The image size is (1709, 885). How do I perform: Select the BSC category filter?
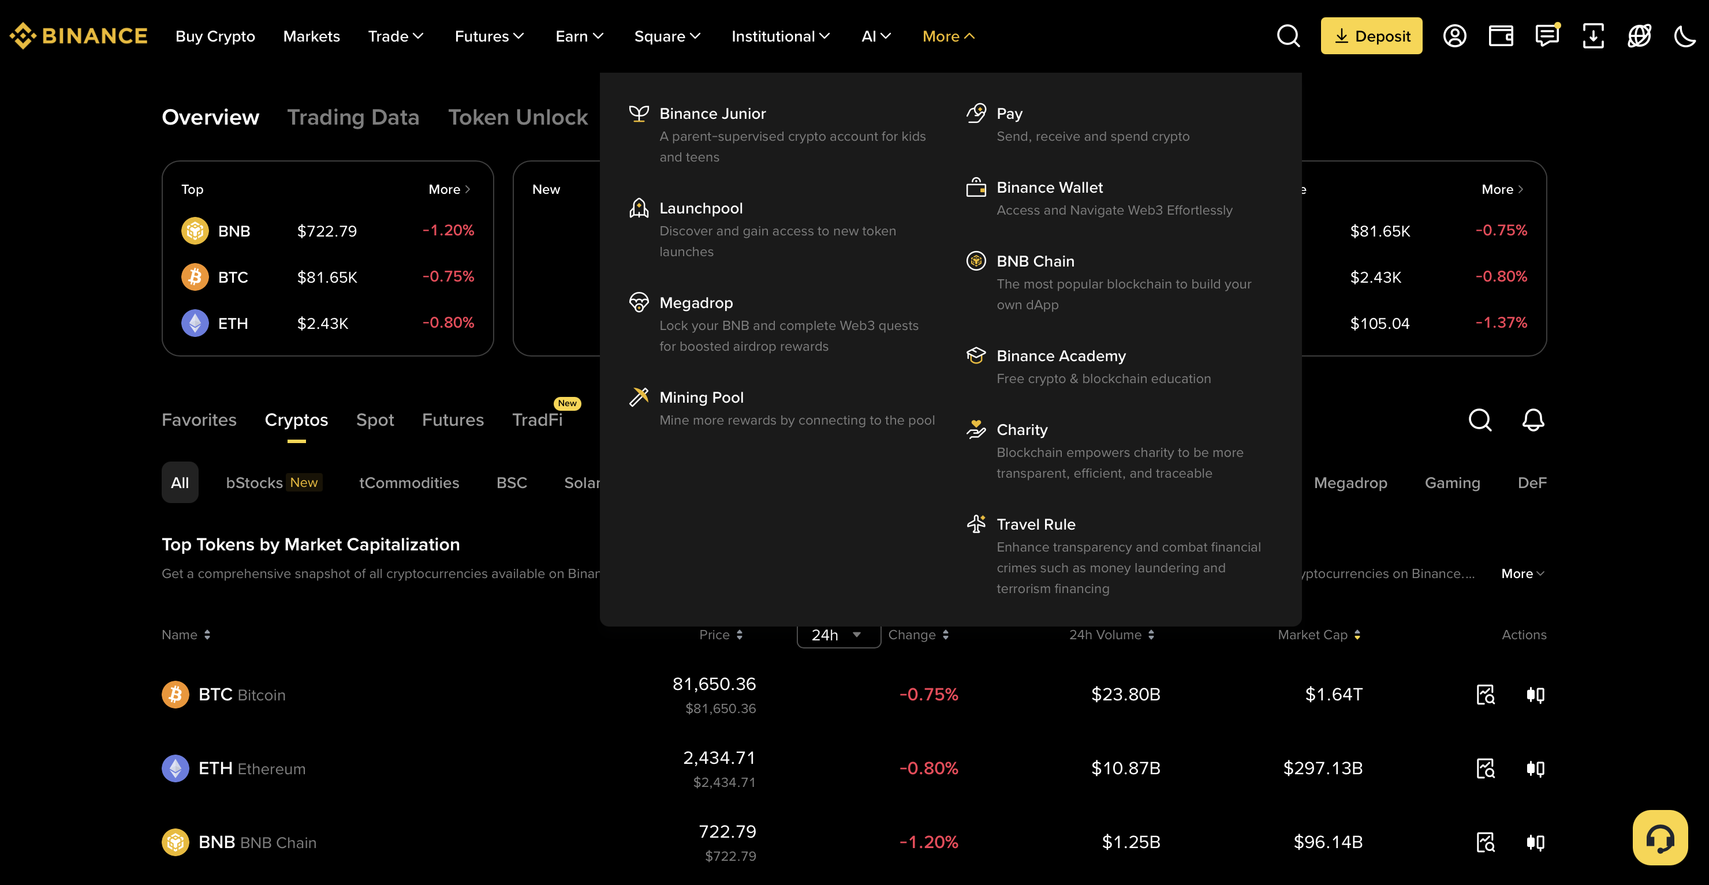click(512, 483)
